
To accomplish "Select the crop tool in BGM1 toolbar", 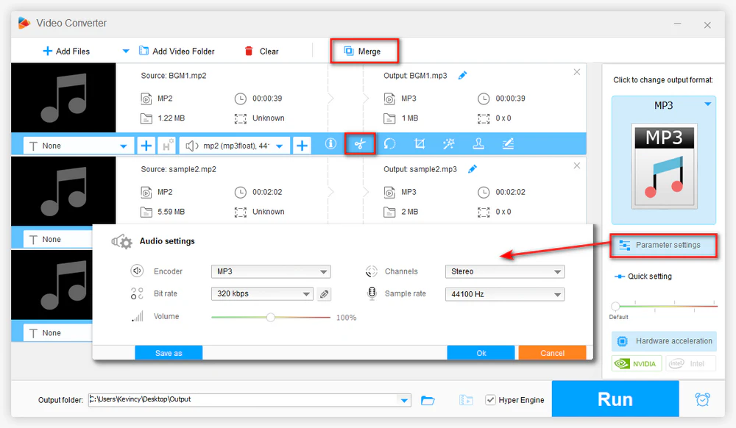I will click(x=420, y=144).
